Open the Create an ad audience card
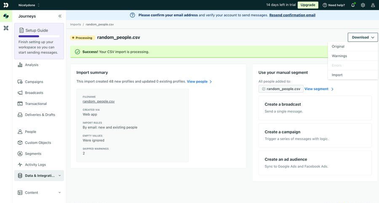Image resolution: width=379 pixels, height=203 pixels. tap(315, 163)
